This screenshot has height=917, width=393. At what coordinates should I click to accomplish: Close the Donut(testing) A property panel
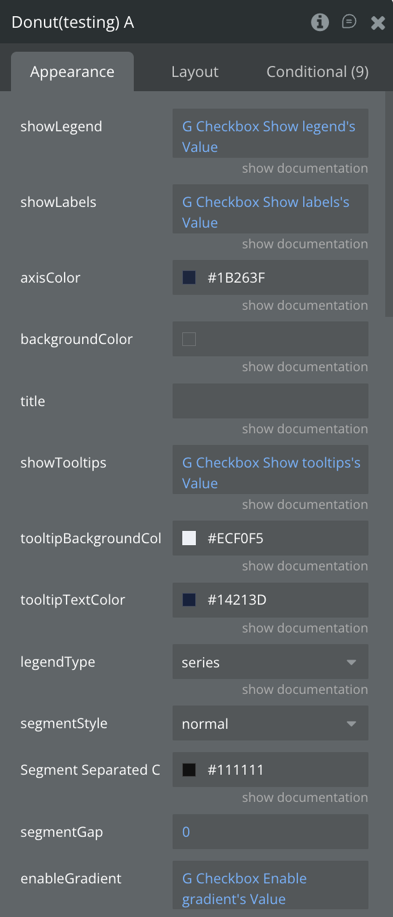(x=378, y=23)
